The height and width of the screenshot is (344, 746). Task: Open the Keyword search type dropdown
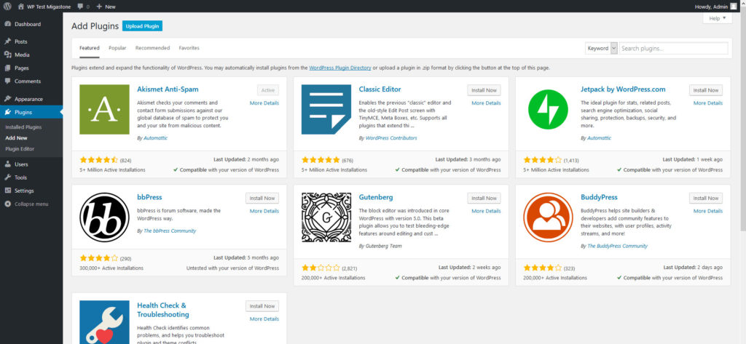click(x=601, y=49)
